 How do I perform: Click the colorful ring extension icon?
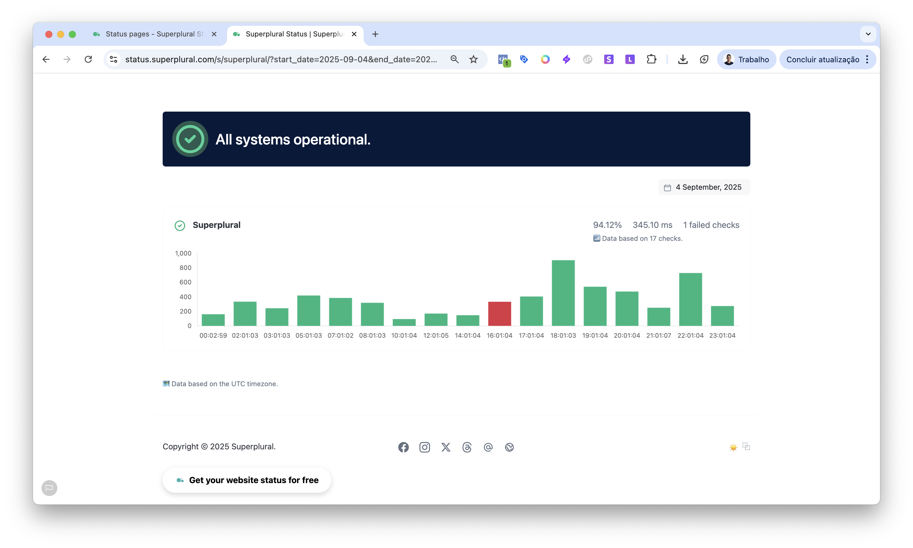(x=545, y=59)
